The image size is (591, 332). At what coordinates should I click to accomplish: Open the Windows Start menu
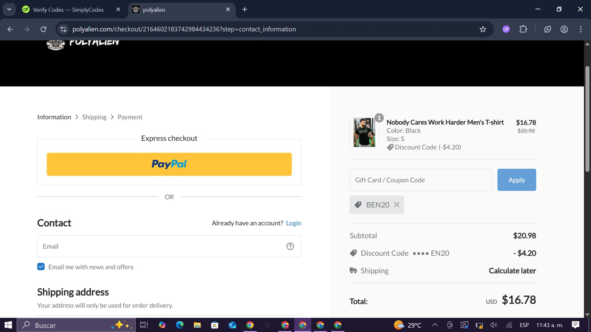click(x=8, y=325)
